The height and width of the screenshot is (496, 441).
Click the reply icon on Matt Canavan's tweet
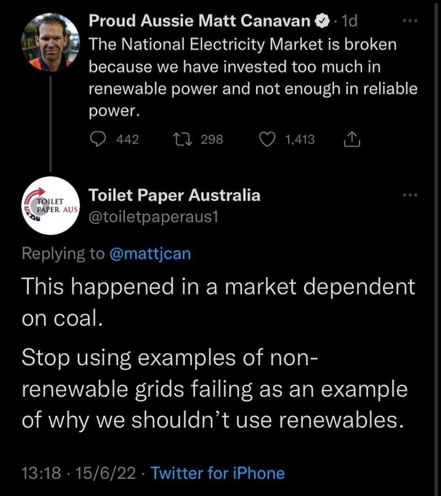click(x=99, y=139)
